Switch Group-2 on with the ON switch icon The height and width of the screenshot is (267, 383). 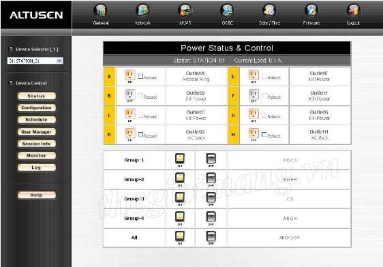coord(180,178)
